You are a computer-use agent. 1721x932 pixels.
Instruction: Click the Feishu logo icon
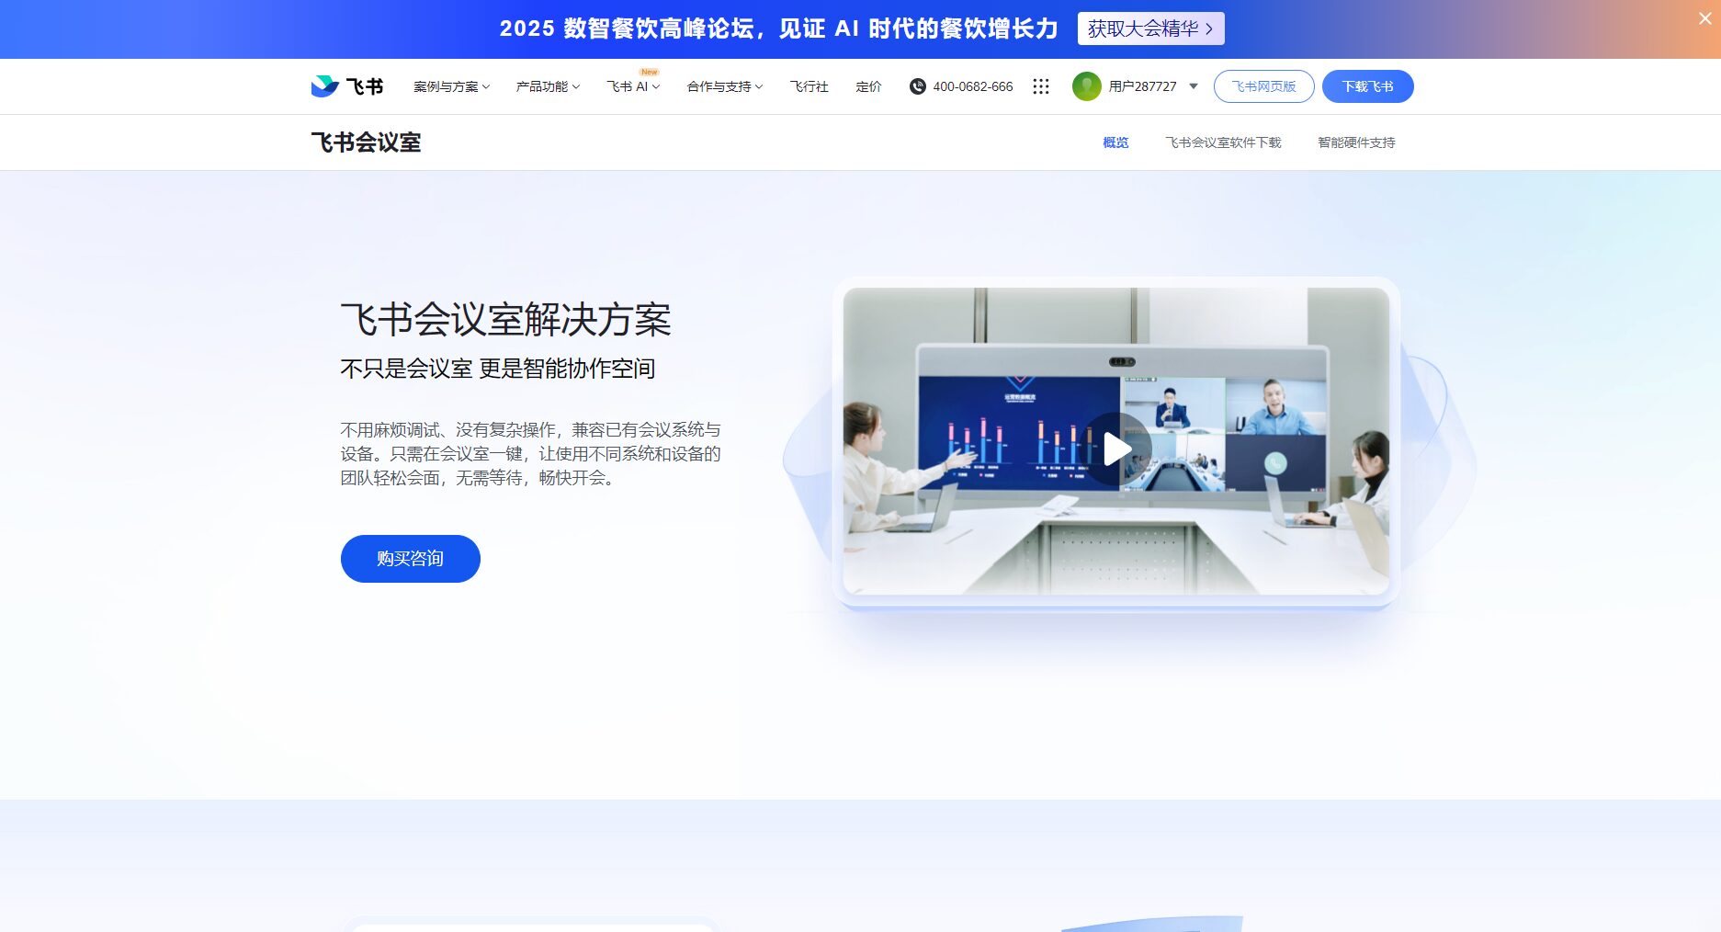324,86
